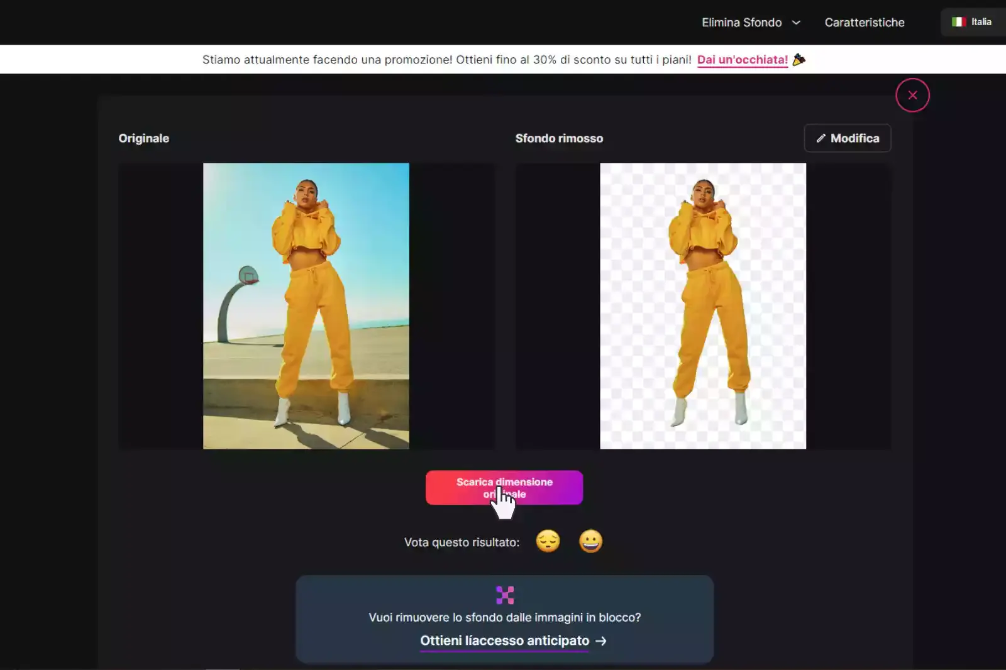Click the Originale image thumbnail
This screenshot has height=670, width=1006.
tap(306, 306)
